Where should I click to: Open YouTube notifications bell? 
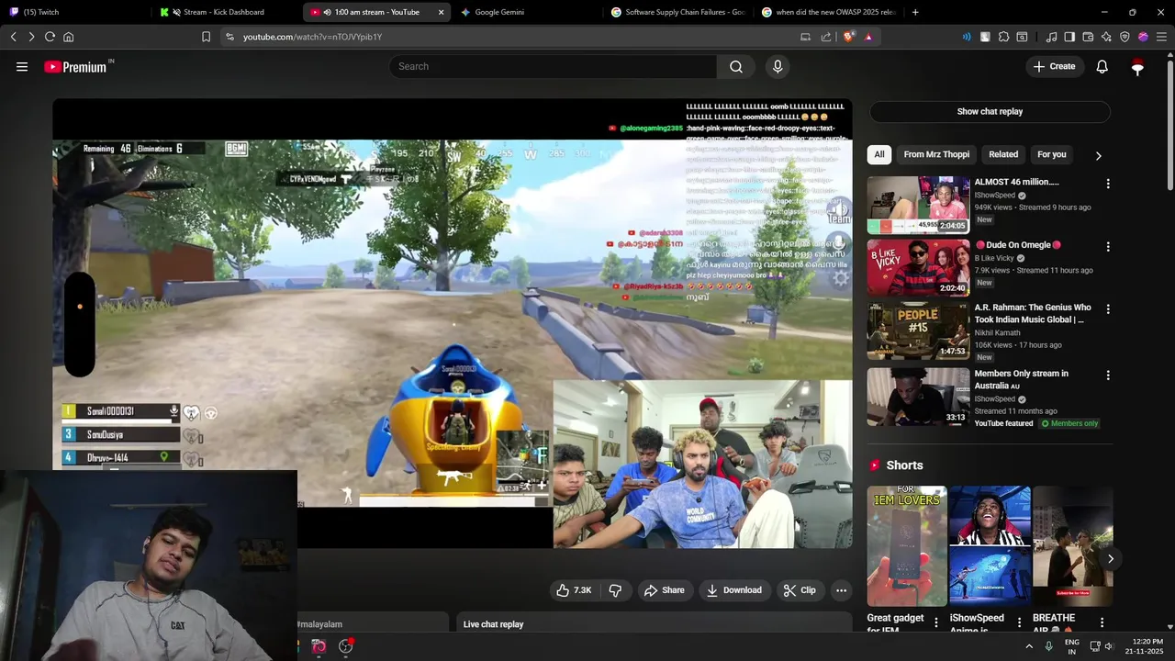tap(1102, 66)
